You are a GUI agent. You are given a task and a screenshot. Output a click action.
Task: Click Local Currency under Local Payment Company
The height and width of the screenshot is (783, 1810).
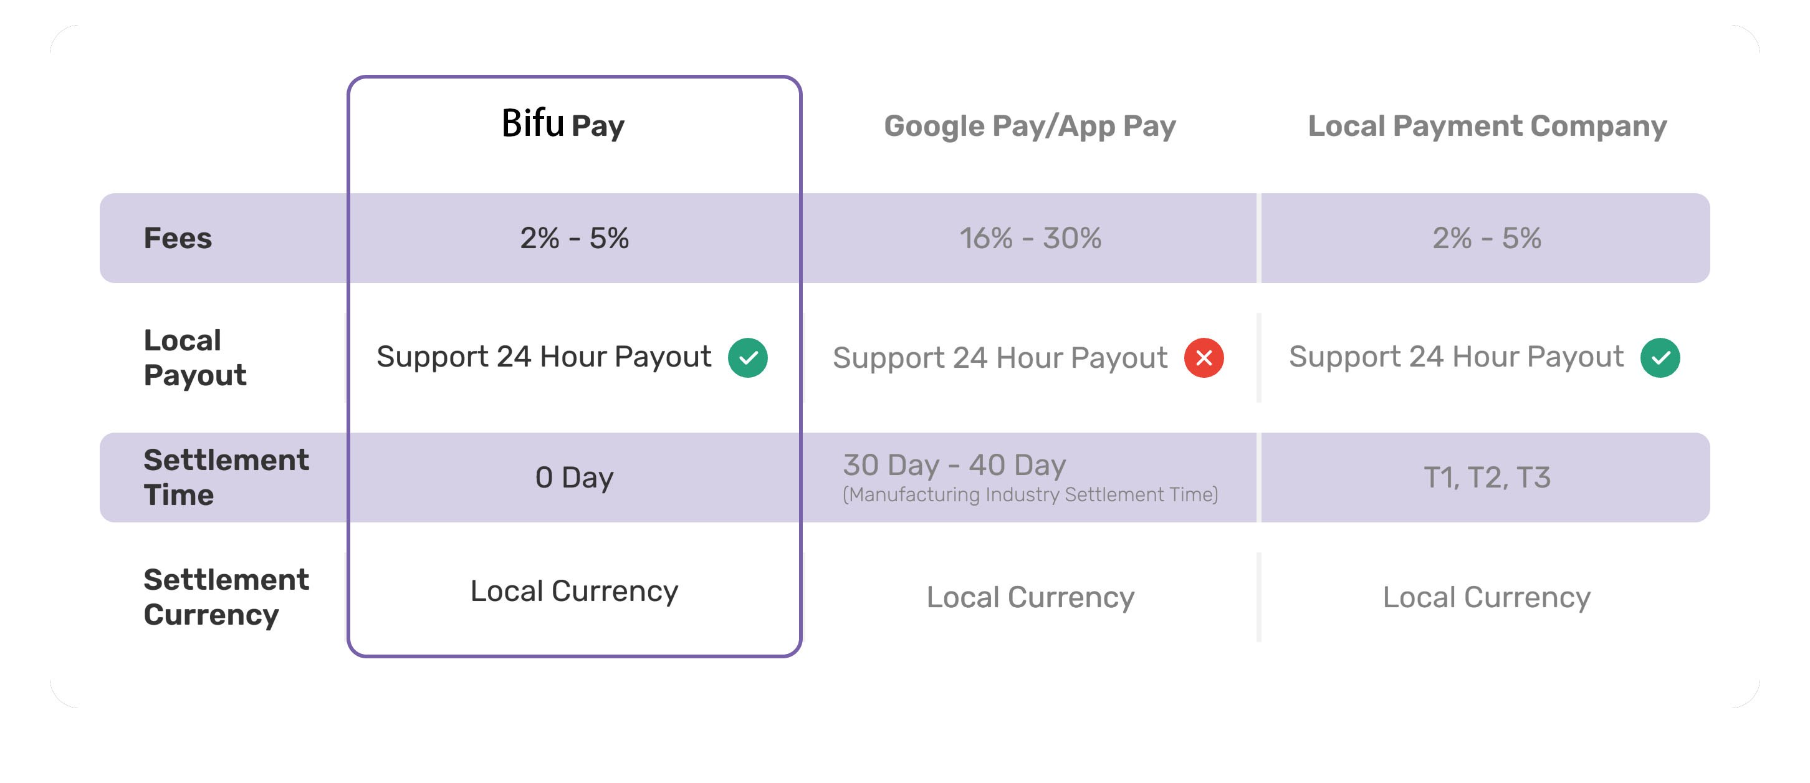point(1487,597)
